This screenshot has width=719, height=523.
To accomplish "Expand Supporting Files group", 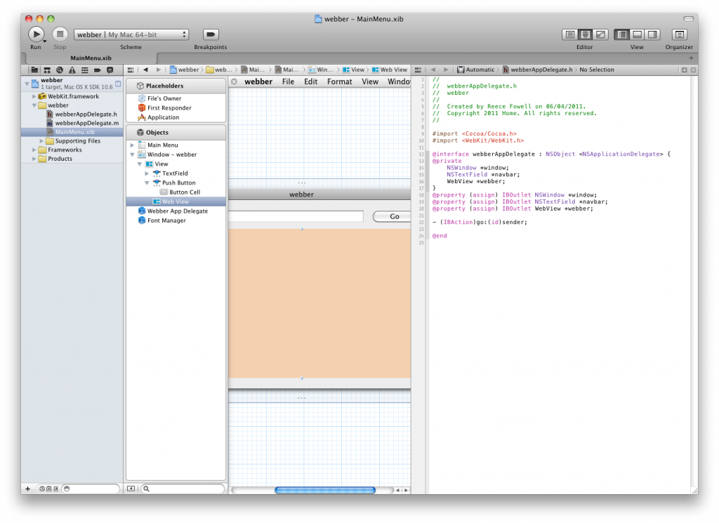I will tap(41, 141).
